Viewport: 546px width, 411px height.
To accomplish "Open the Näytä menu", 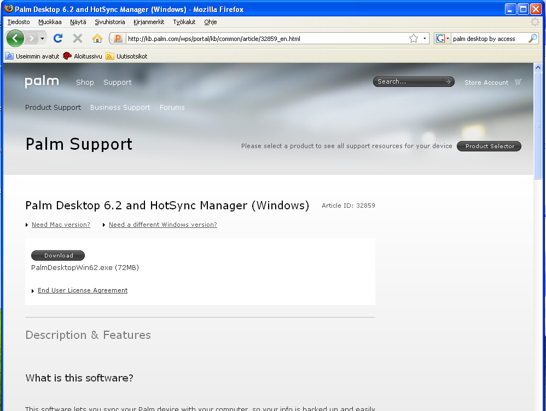I will pyautogui.click(x=78, y=22).
